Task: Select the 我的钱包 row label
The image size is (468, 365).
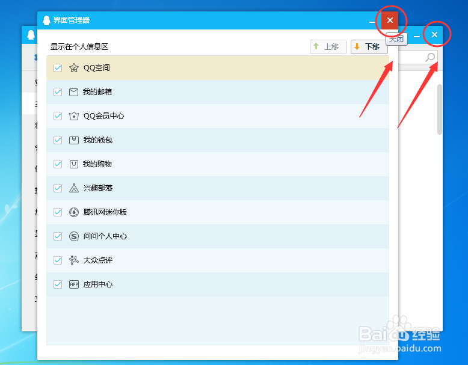Action: pos(98,140)
